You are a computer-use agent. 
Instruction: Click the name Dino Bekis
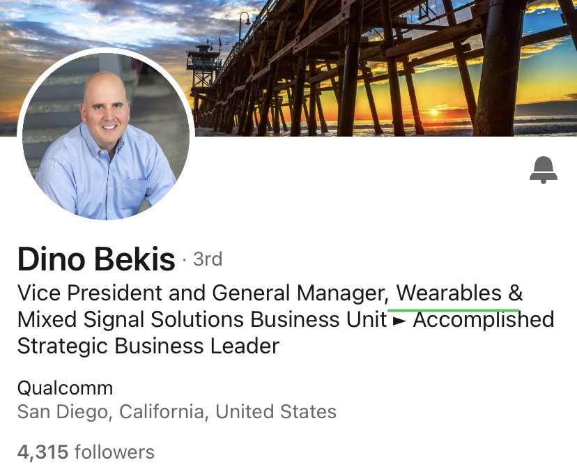[96, 259]
